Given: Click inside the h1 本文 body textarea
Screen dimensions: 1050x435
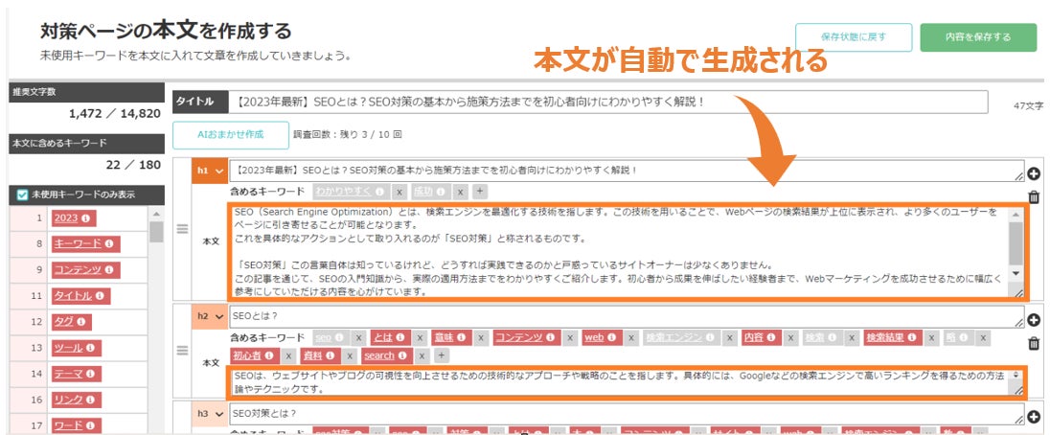Looking at the screenshot, I should pyautogui.click(x=620, y=251).
